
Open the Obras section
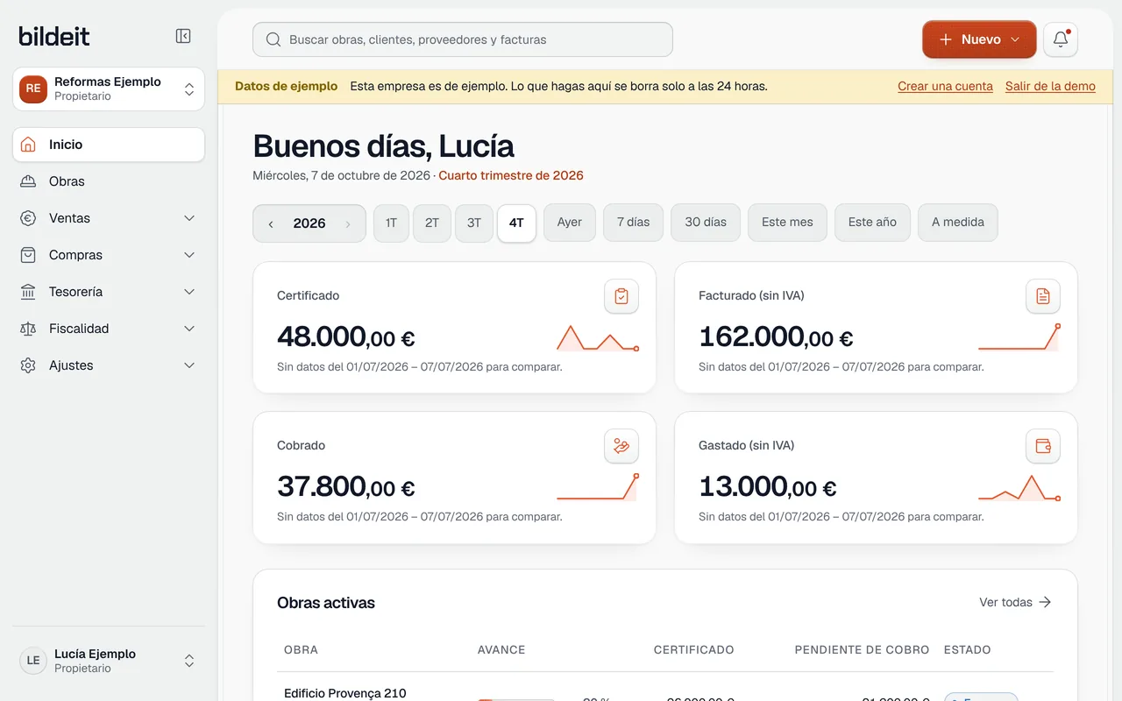tap(109, 181)
